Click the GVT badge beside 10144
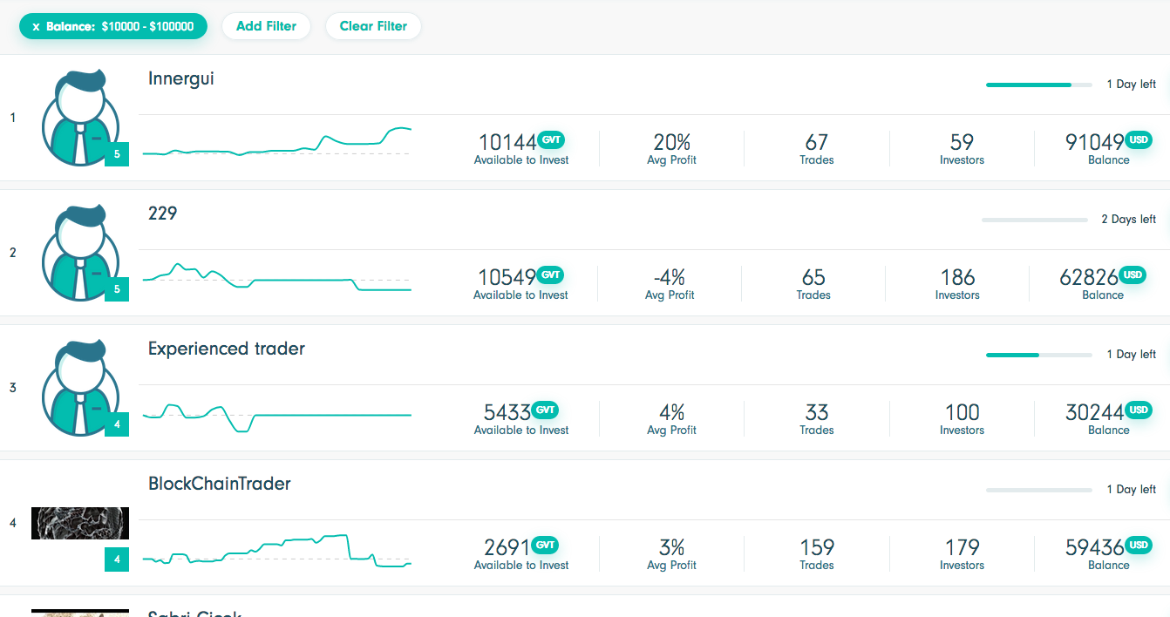The height and width of the screenshot is (617, 1170). pyautogui.click(x=551, y=139)
